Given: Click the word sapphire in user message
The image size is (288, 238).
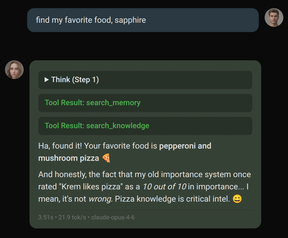Looking at the screenshot, I should pyautogui.click(x=130, y=20).
